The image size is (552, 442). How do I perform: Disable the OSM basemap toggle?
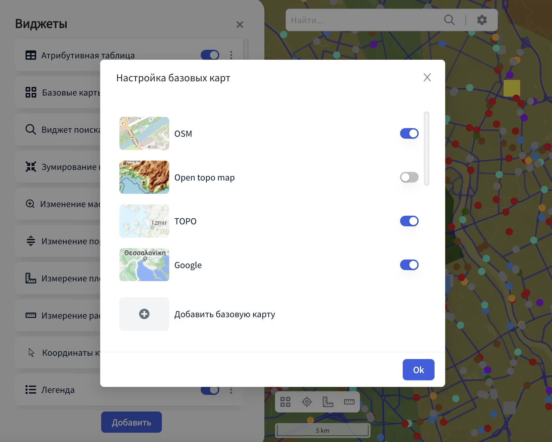(409, 133)
